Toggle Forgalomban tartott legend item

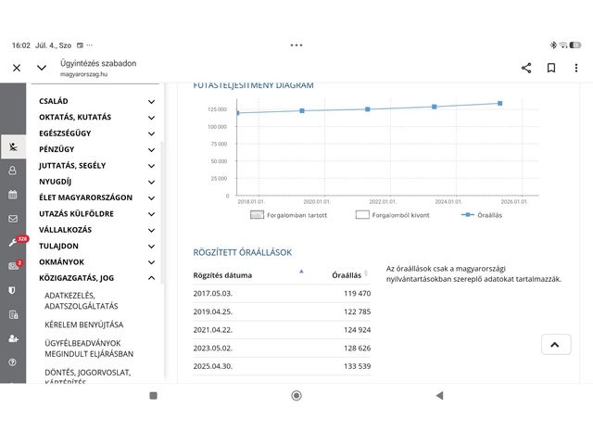pos(288,215)
